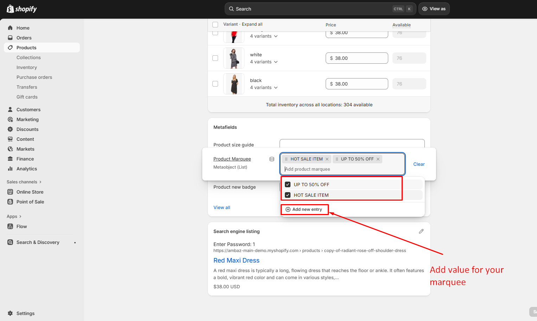The width and height of the screenshot is (537, 321).
Task: Click the Clear link for Product Marquee
Action: click(x=419, y=164)
